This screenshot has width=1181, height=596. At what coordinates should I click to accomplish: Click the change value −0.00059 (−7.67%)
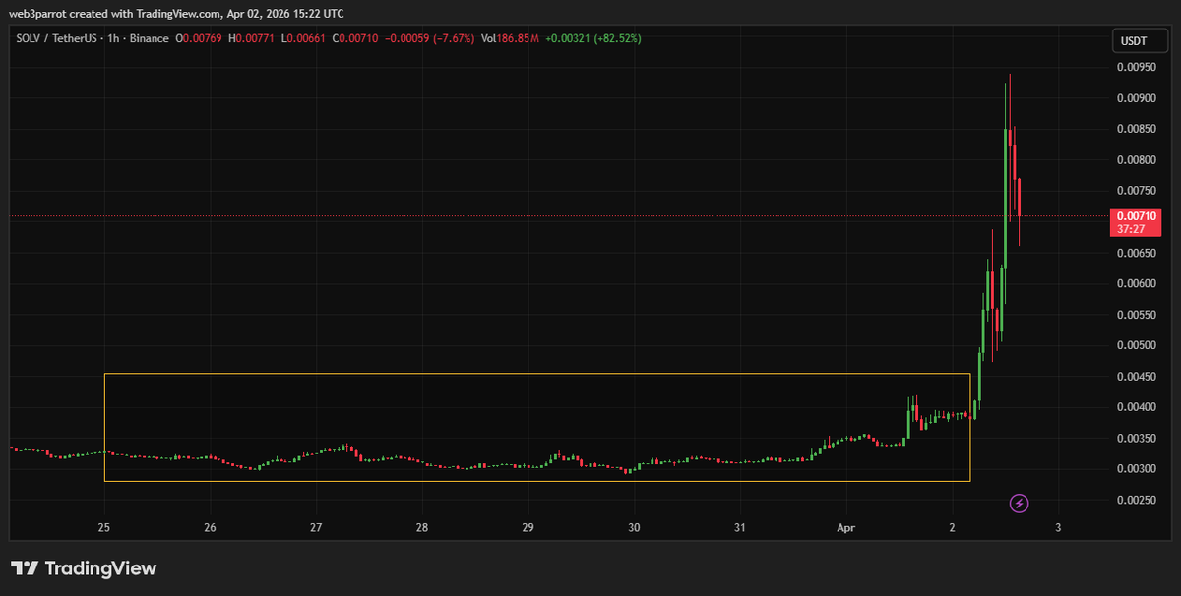(428, 38)
